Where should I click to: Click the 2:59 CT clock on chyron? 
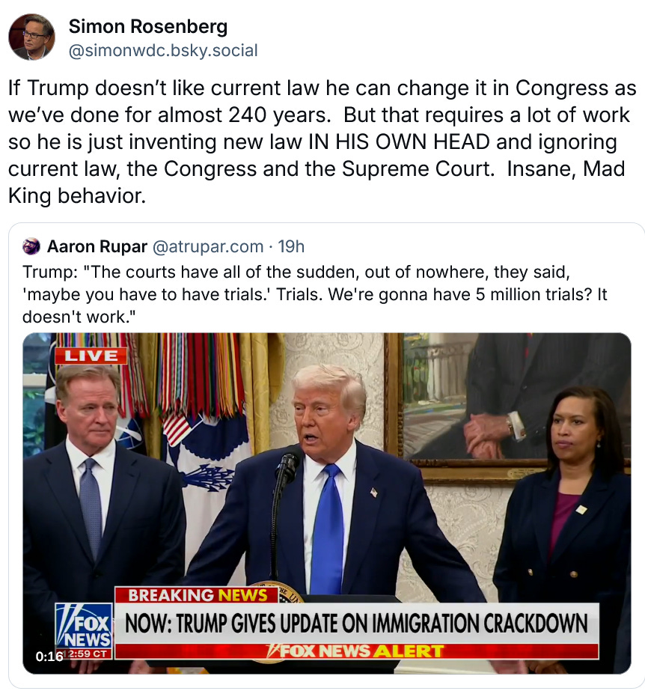click(88, 654)
